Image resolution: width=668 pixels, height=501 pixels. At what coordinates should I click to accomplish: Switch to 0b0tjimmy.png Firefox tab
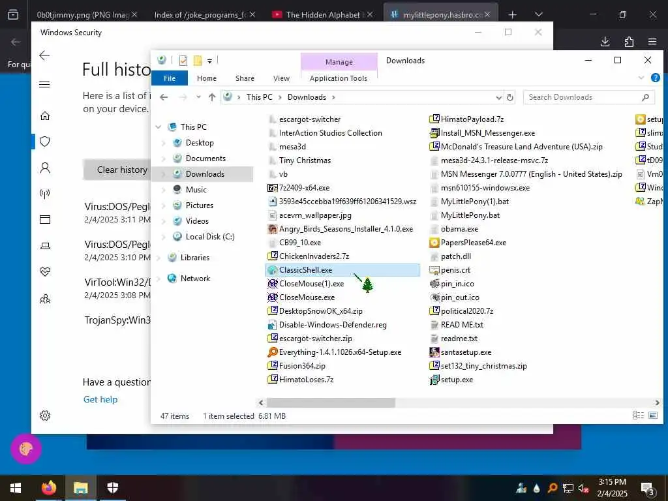(x=87, y=14)
